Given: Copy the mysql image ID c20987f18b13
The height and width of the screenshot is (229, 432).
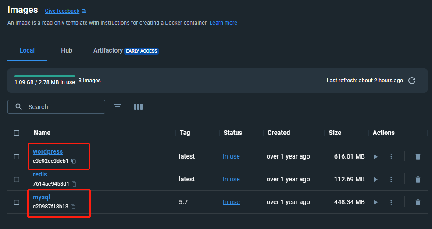Looking at the screenshot, I should click(73, 207).
